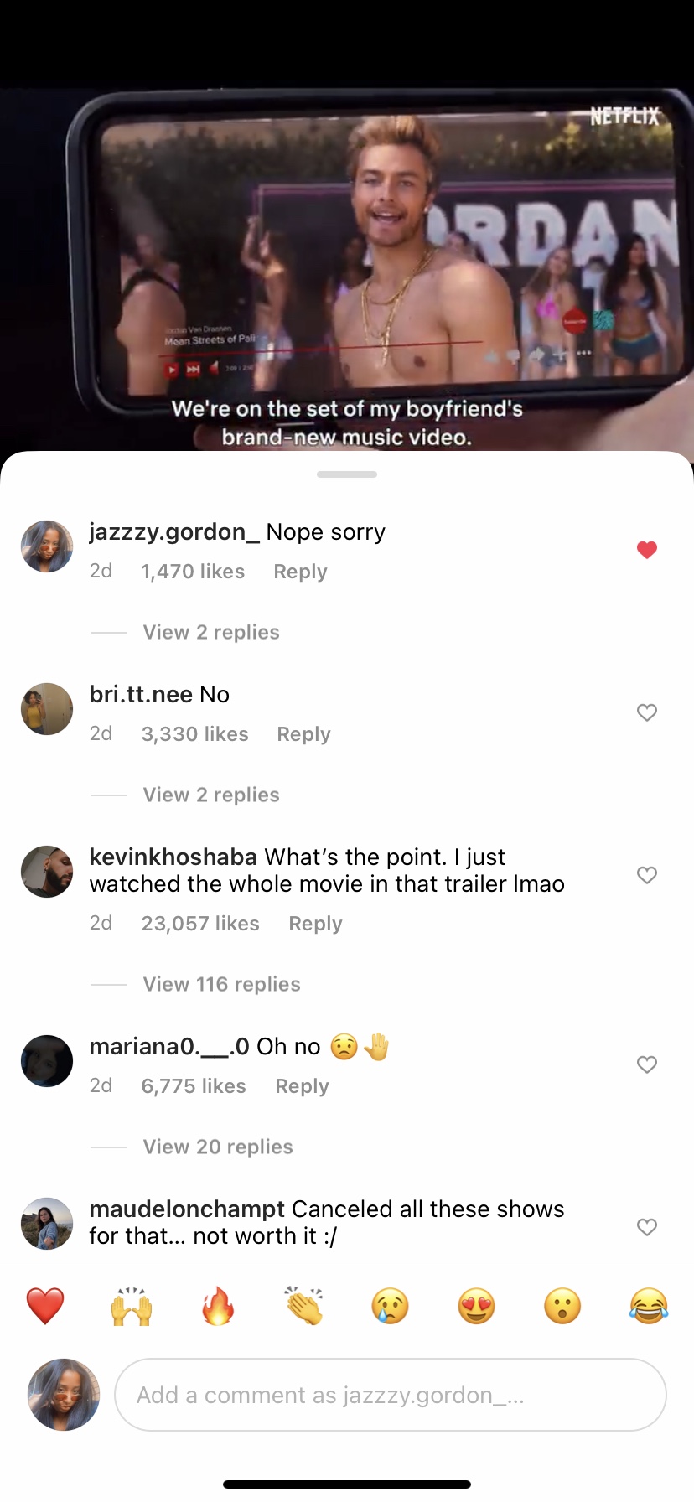Tap the comments sheet drag handle
This screenshot has height=1502, width=694.
pyautogui.click(x=347, y=474)
